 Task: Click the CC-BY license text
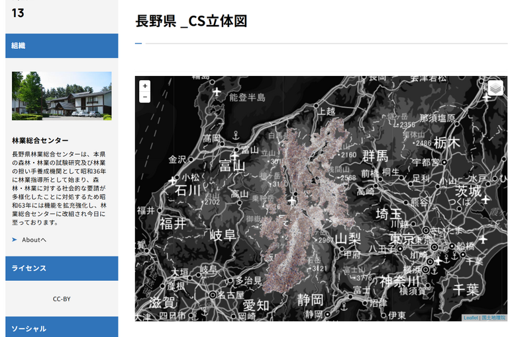coord(62,299)
